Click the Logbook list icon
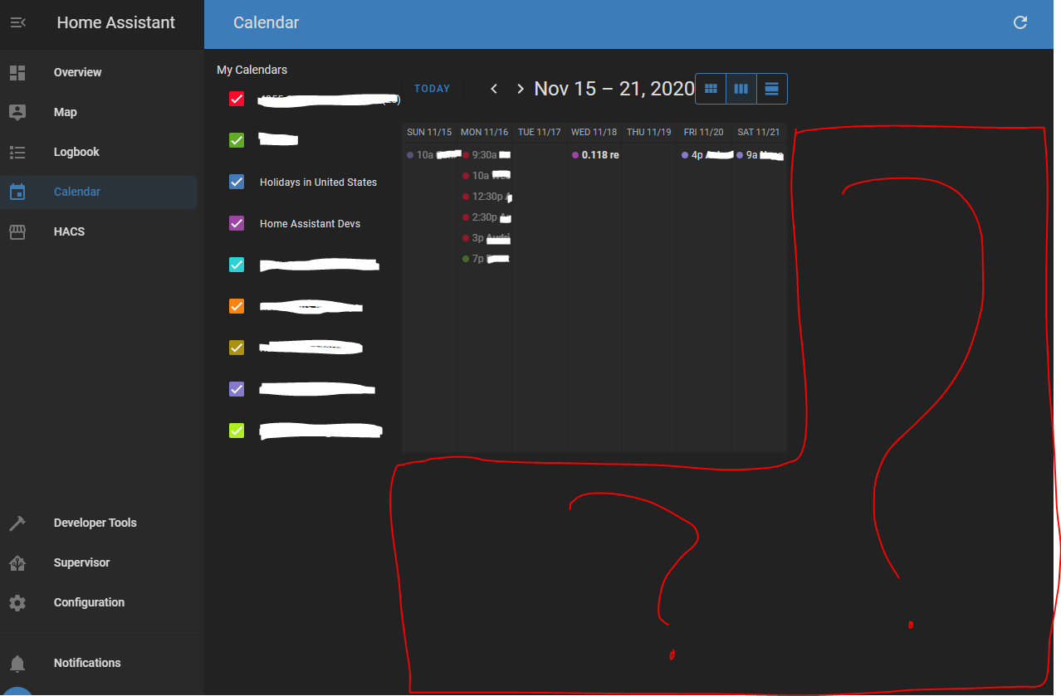Image resolution: width=1061 pixels, height=696 pixels. 17,152
